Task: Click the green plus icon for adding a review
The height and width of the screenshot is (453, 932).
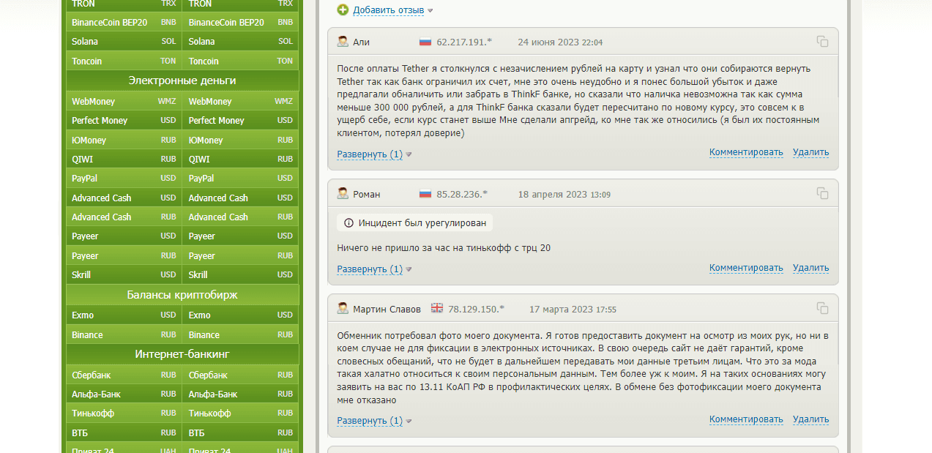Action: (x=343, y=10)
